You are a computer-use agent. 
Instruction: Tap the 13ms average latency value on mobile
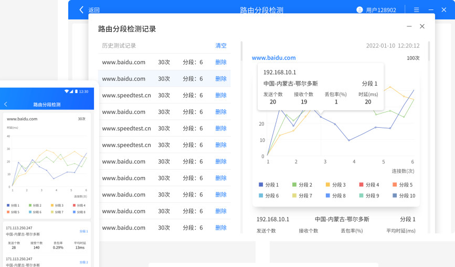(x=80, y=248)
